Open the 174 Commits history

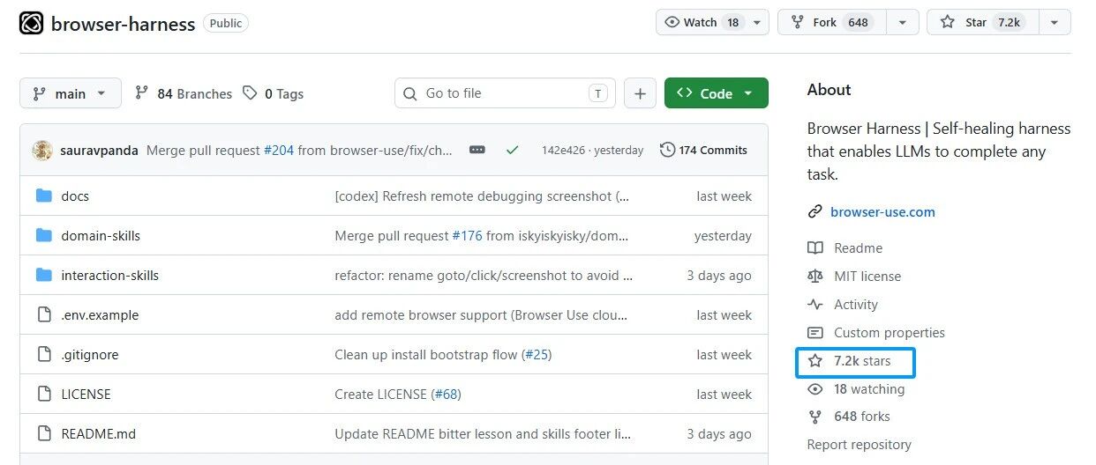703,150
